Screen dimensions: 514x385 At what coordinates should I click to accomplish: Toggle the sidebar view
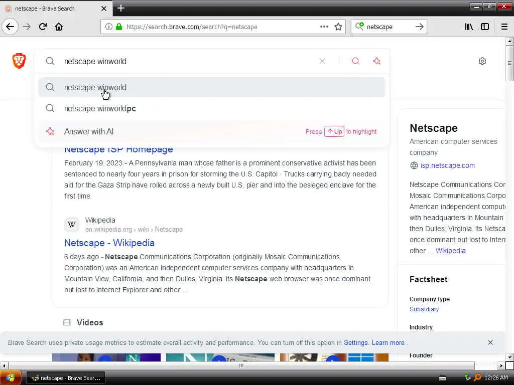485,27
